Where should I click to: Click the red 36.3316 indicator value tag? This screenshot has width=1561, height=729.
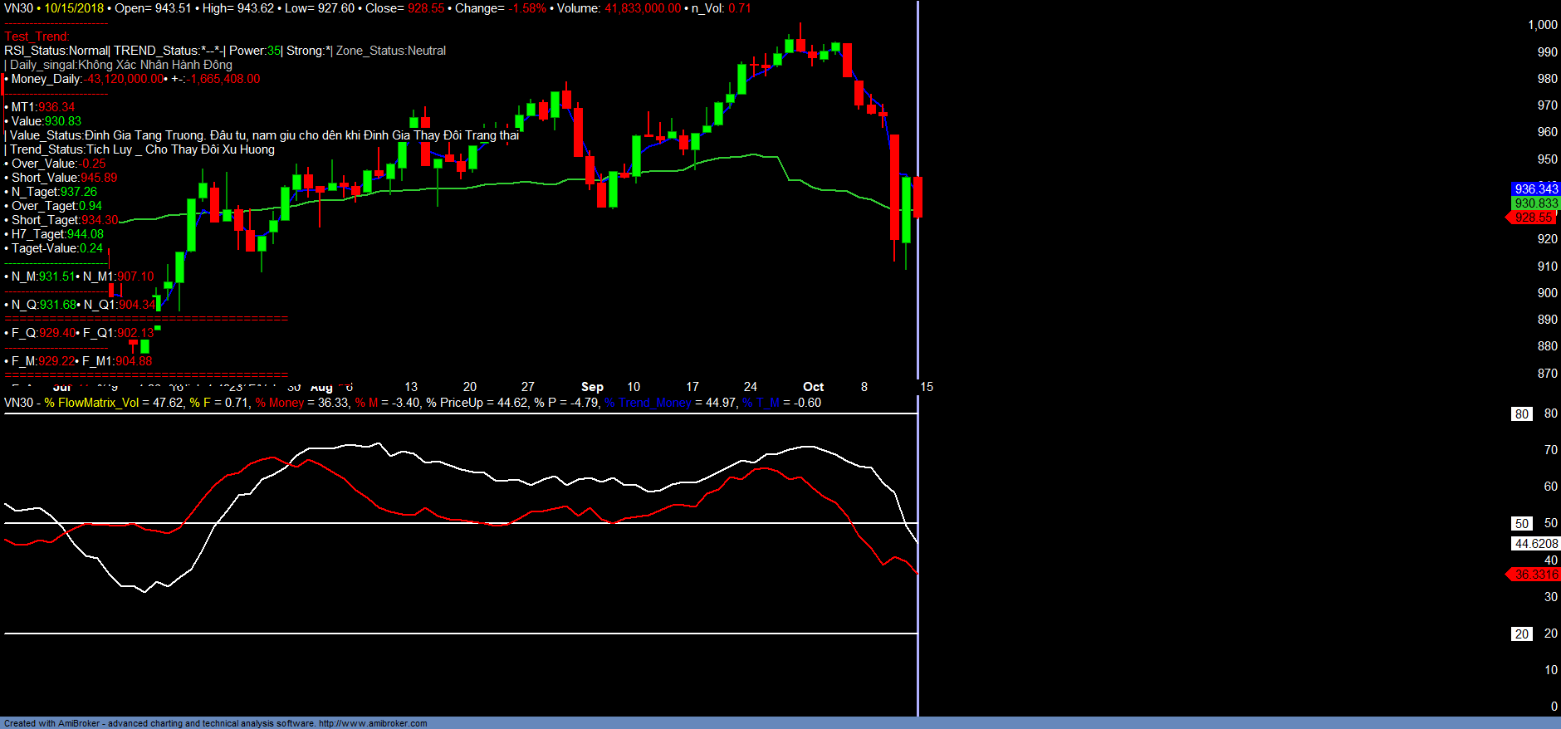point(1535,575)
